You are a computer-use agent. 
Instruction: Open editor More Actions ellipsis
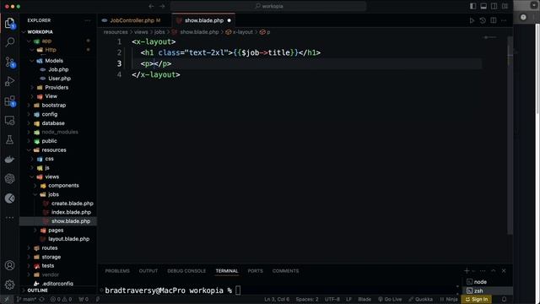504,20
